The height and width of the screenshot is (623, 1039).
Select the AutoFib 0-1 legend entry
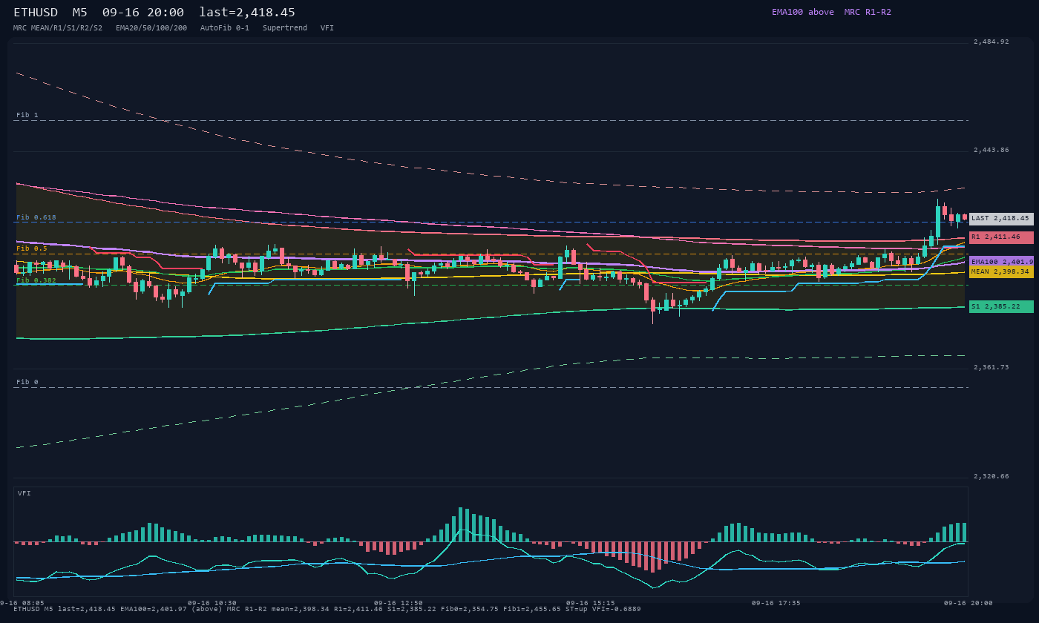coord(225,27)
